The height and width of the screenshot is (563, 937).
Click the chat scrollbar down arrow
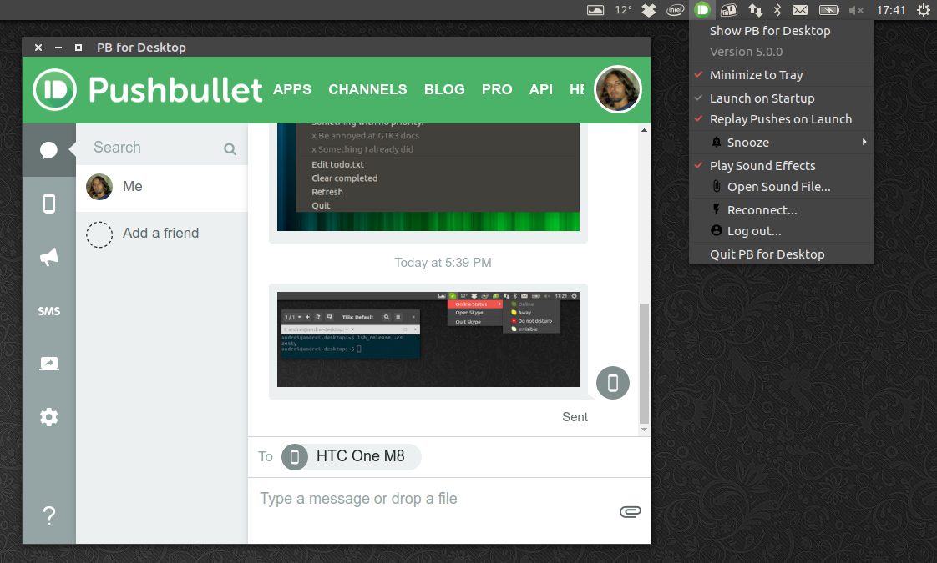click(644, 430)
